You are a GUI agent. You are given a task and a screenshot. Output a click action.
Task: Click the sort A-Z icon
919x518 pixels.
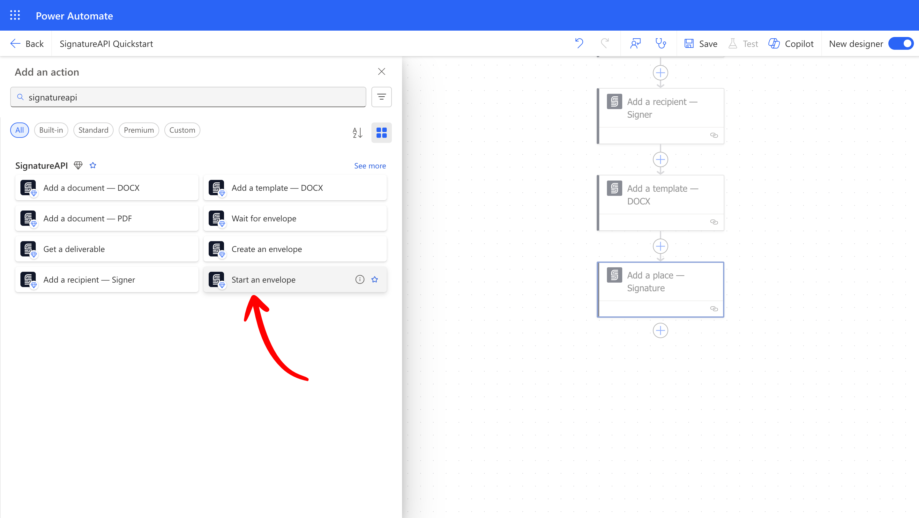pyautogui.click(x=357, y=133)
